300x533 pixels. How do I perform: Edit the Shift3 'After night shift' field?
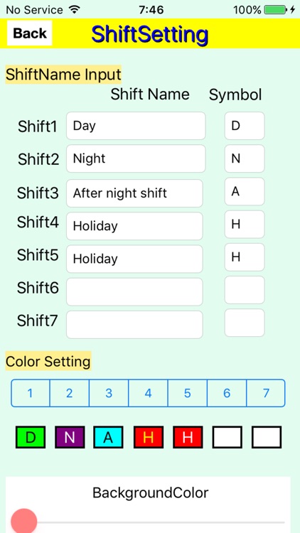point(134,193)
